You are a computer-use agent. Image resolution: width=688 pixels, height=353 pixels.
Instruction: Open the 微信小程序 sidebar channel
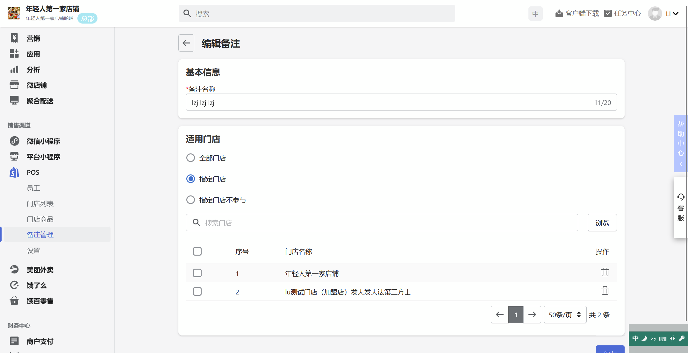43,141
